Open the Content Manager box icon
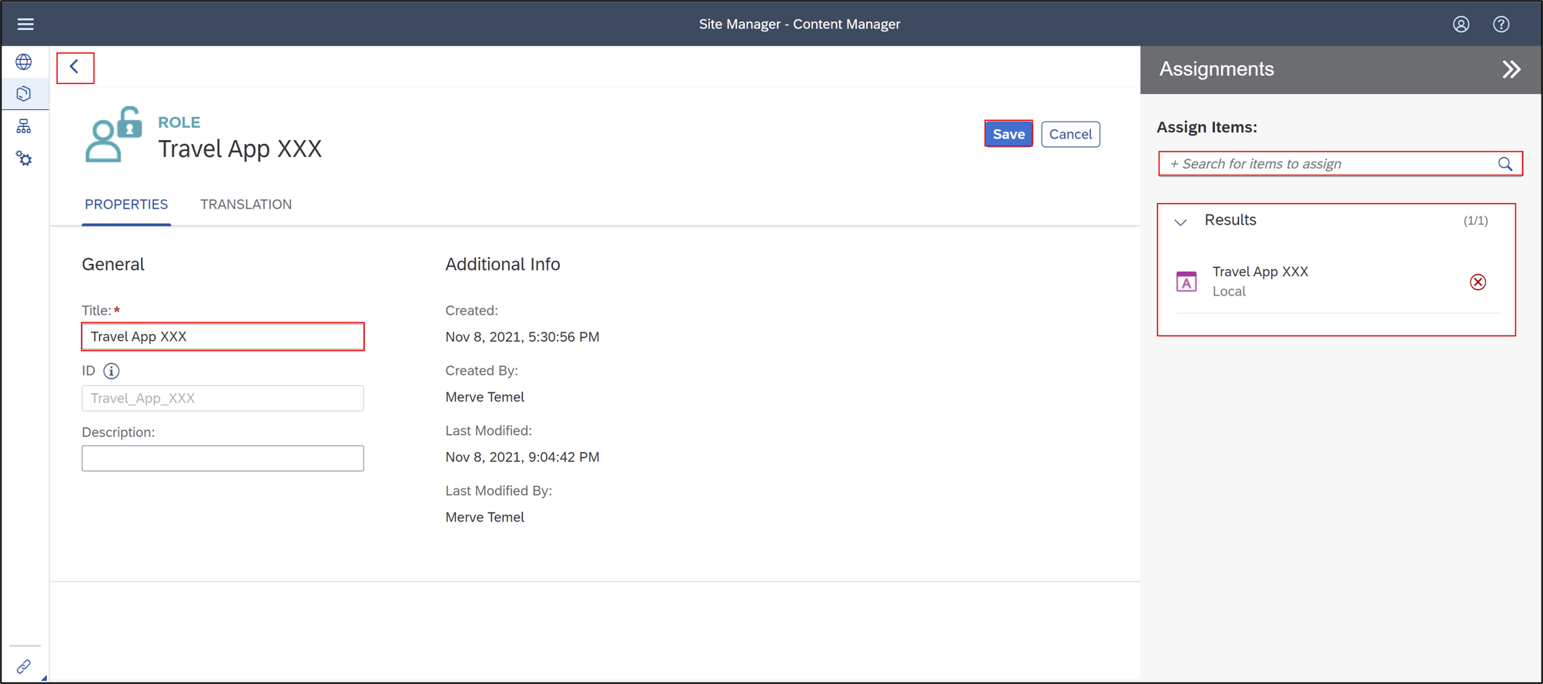Viewport: 1543px width, 684px height. (24, 94)
